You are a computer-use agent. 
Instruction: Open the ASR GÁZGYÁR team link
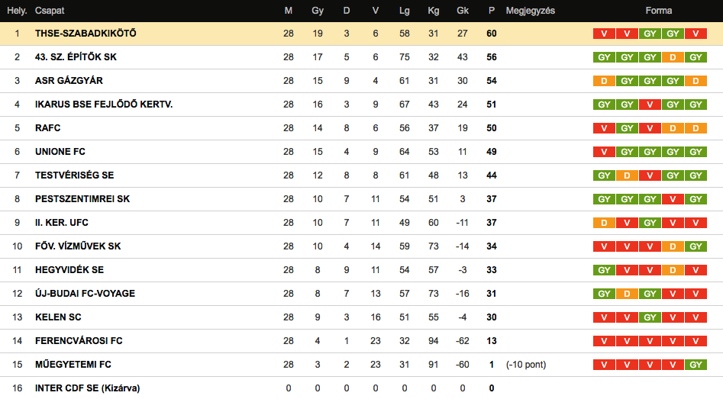[x=69, y=81]
